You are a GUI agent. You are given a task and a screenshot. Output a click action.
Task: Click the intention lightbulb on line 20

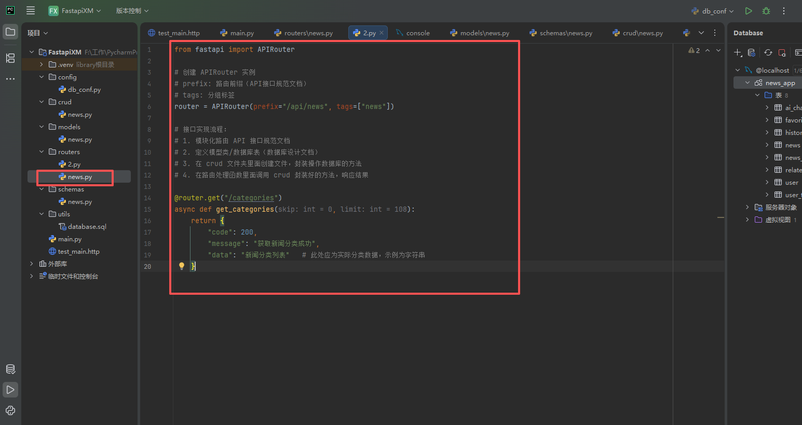pyautogui.click(x=181, y=266)
